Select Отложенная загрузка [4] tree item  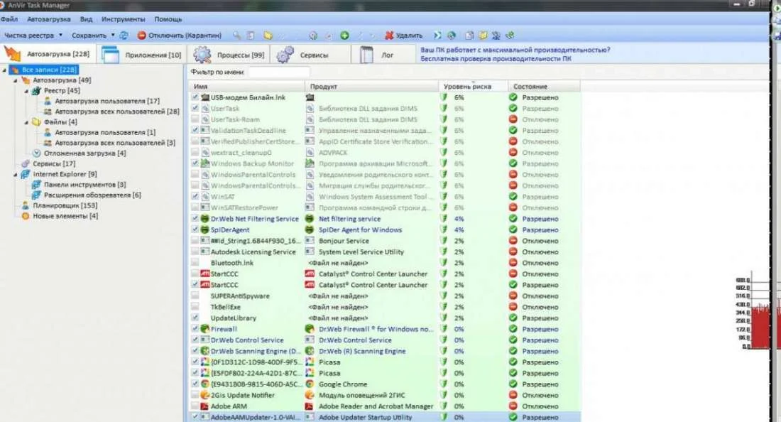tap(84, 153)
